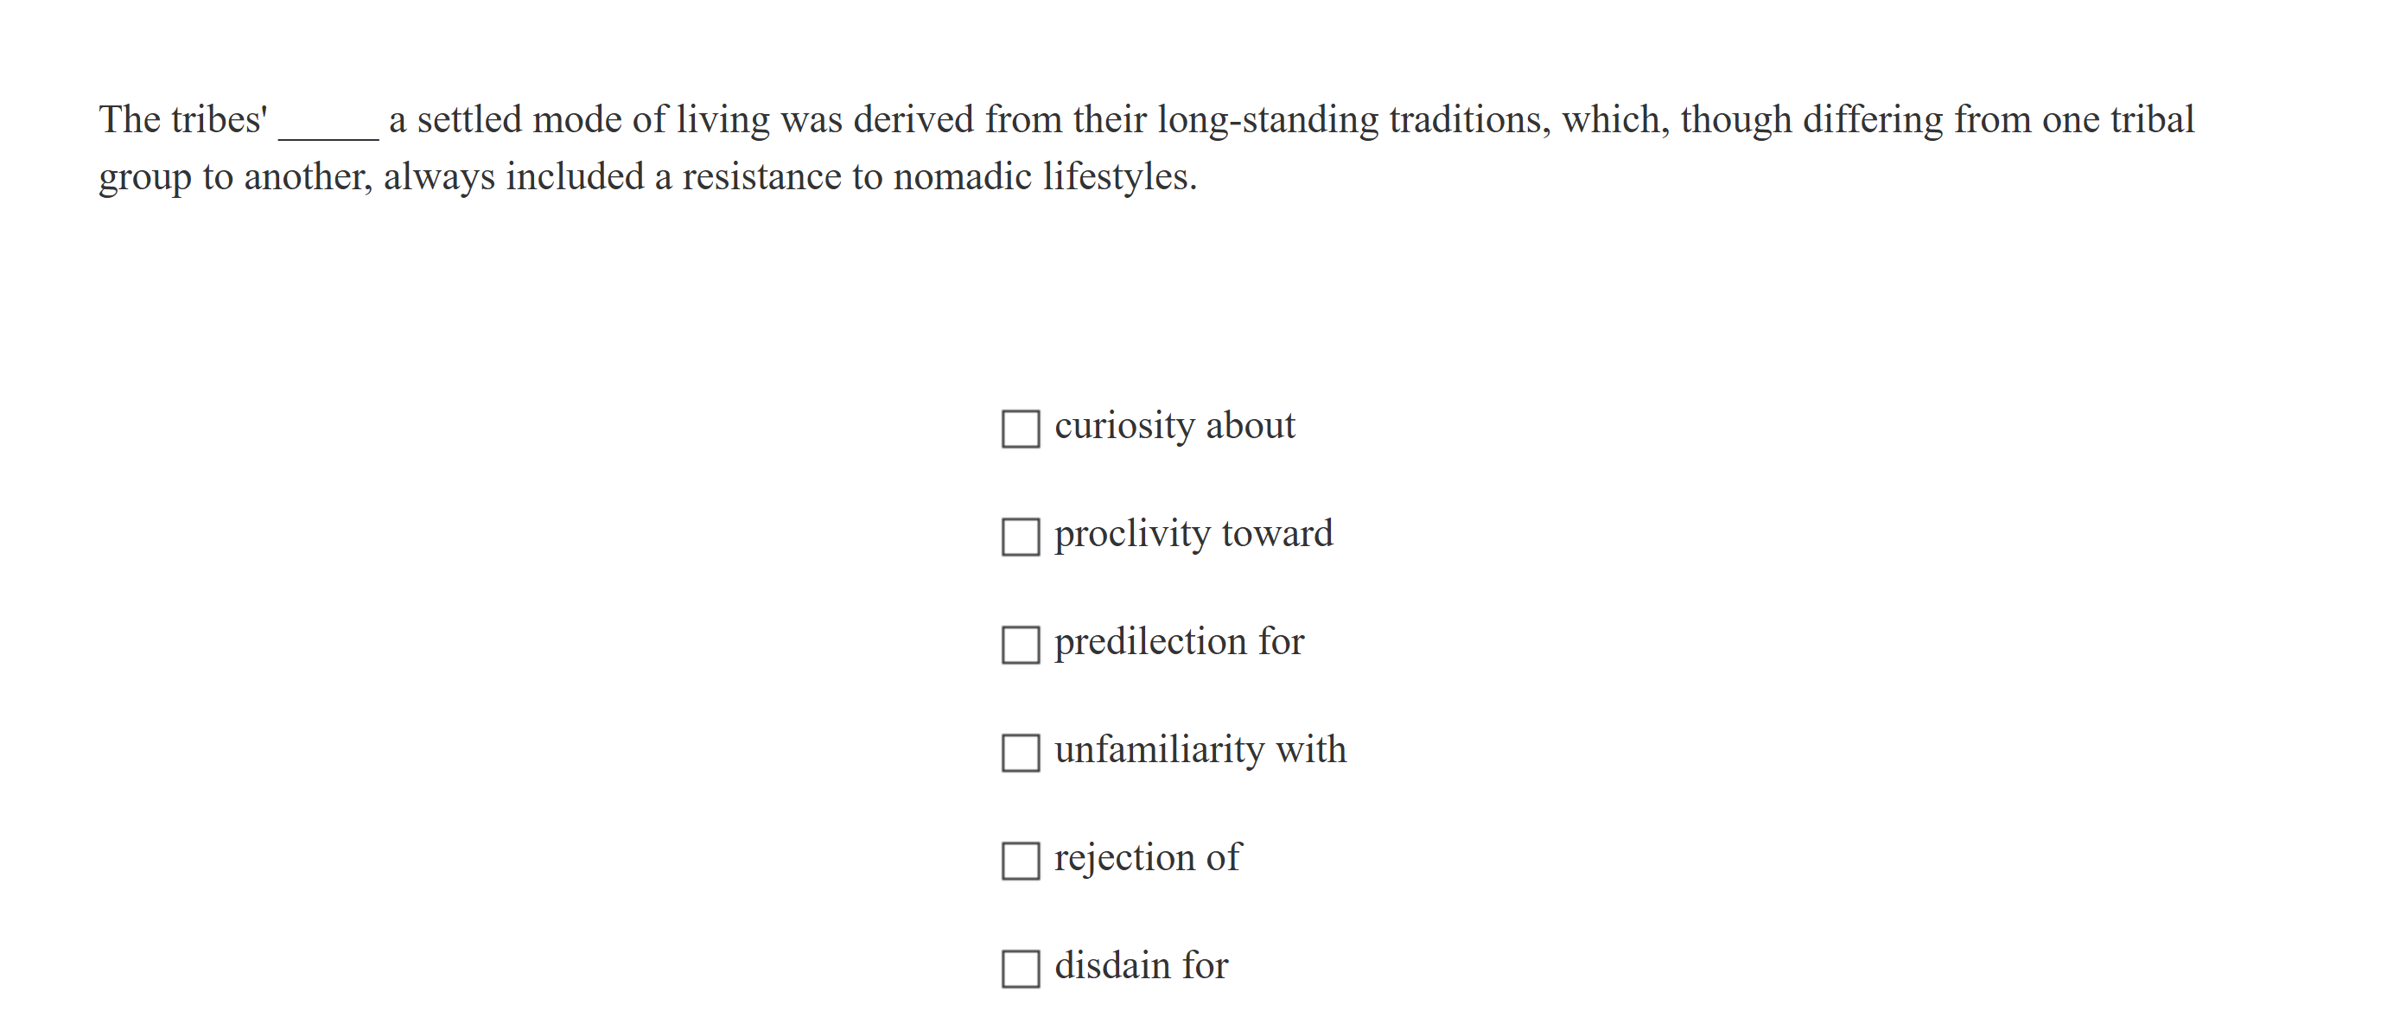Select the answer label "predilection for"
This screenshot has height=1024, width=2387.
[1179, 640]
